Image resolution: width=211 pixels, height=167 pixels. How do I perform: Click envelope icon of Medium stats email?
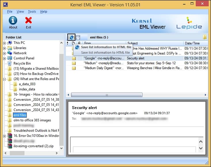[x=74, y=63]
